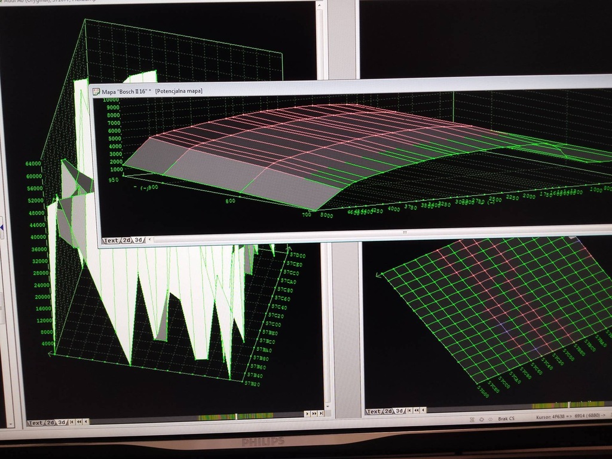Image resolution: width=612 pixels, height=459 pixels.
Task: Click the 'Brak CS' status bar text
Action: (506, 418)
